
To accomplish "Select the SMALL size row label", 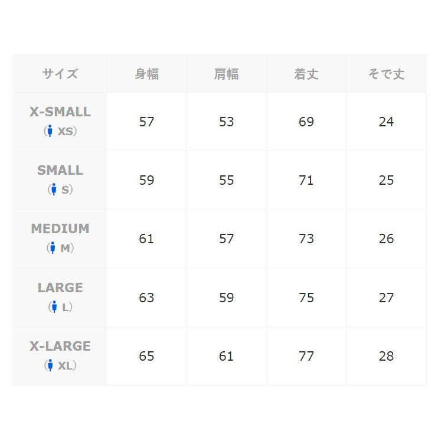I will [60, 170].
